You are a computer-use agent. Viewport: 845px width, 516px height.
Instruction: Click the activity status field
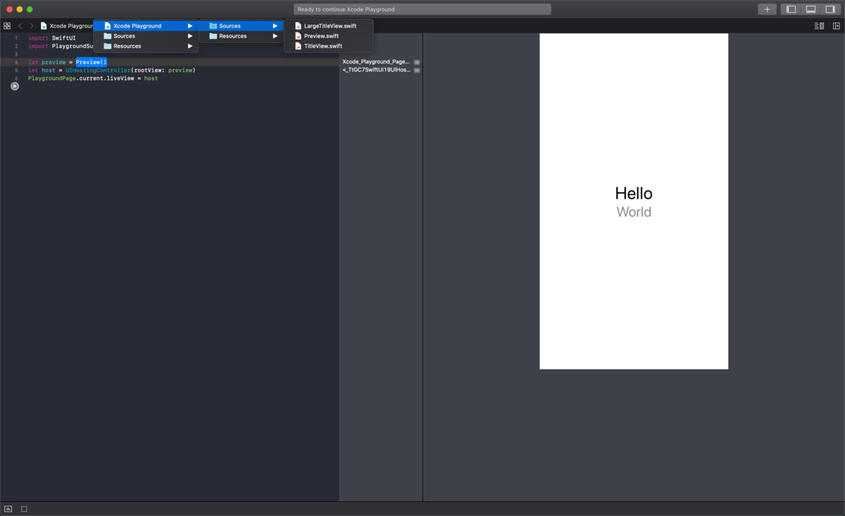tap(423, 9)
